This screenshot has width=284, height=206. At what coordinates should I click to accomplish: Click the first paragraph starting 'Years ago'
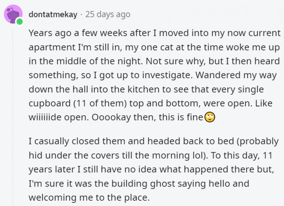pyautogui.click(x=155, y=75)
